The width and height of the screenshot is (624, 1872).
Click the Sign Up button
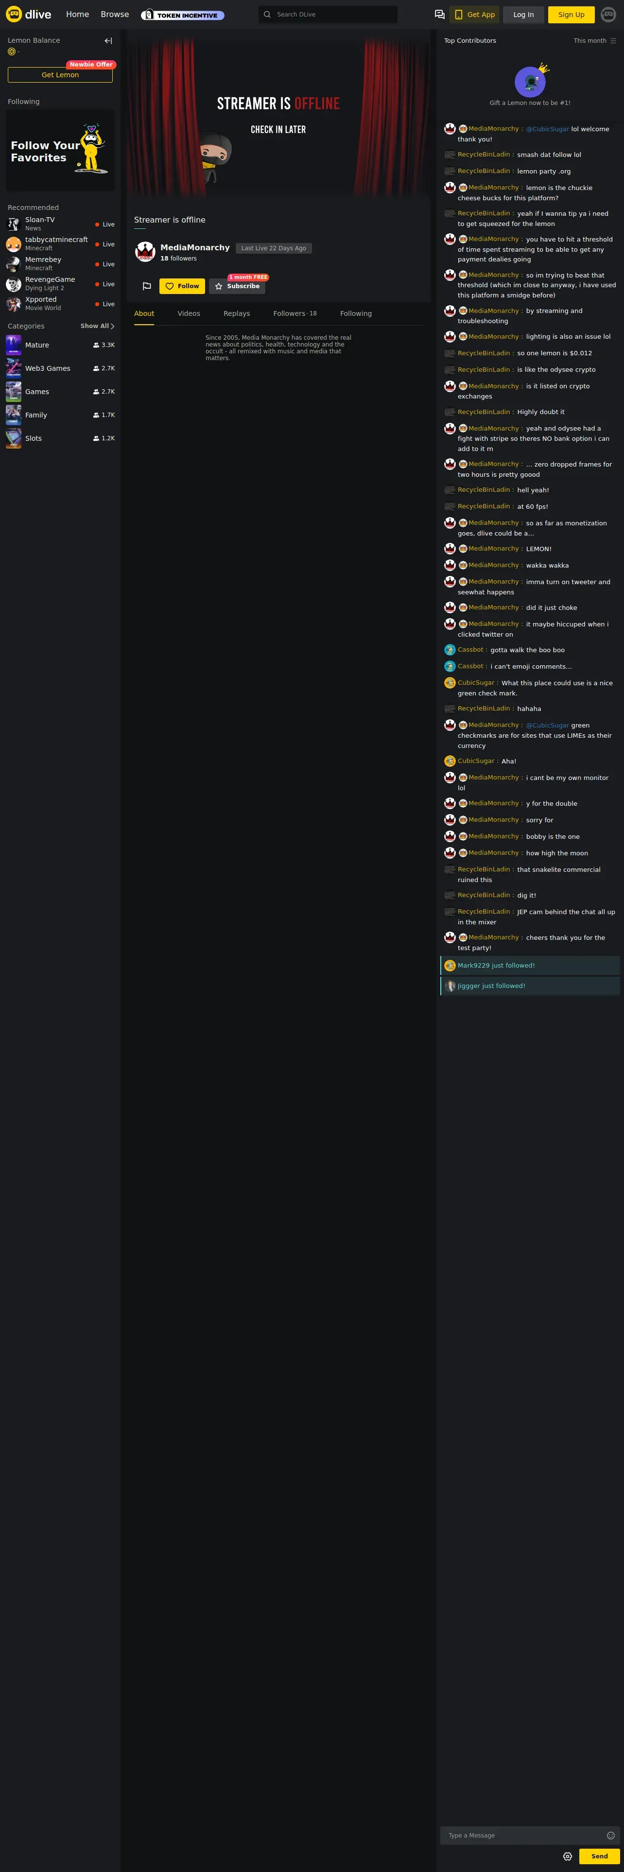571,15
